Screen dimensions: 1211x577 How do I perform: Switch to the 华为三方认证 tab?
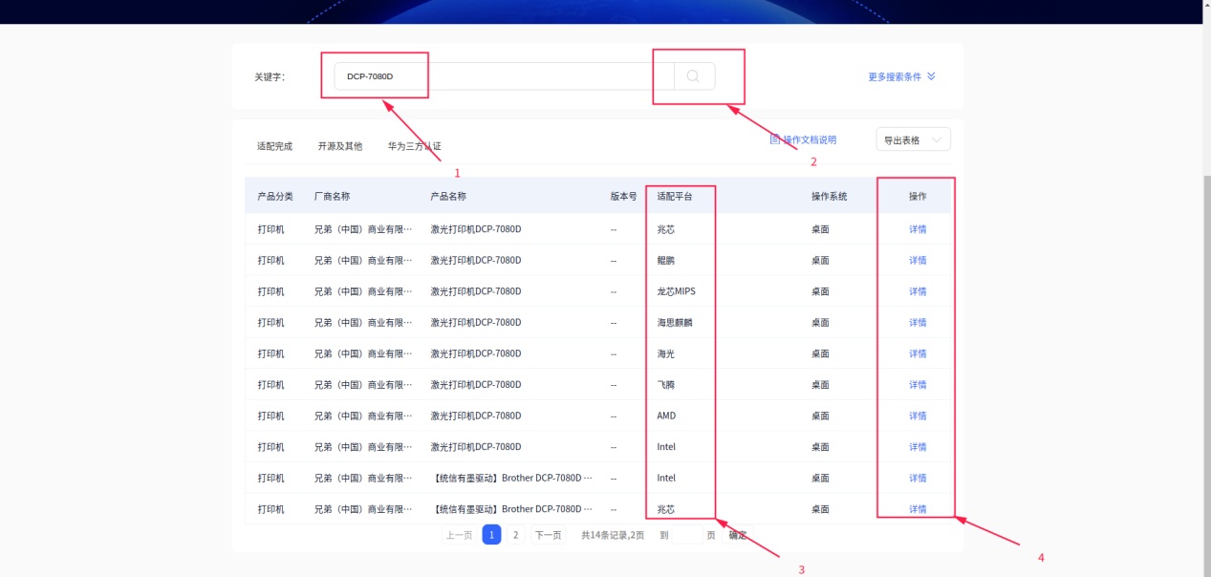[x=414, y=146]
